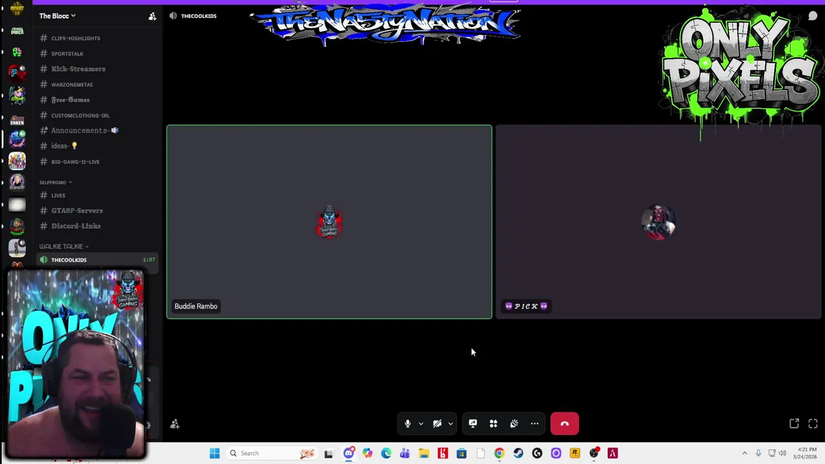Screen dimensions: 825x464
Task: Enter full screen call view
Action: click(x=813, y=423)
